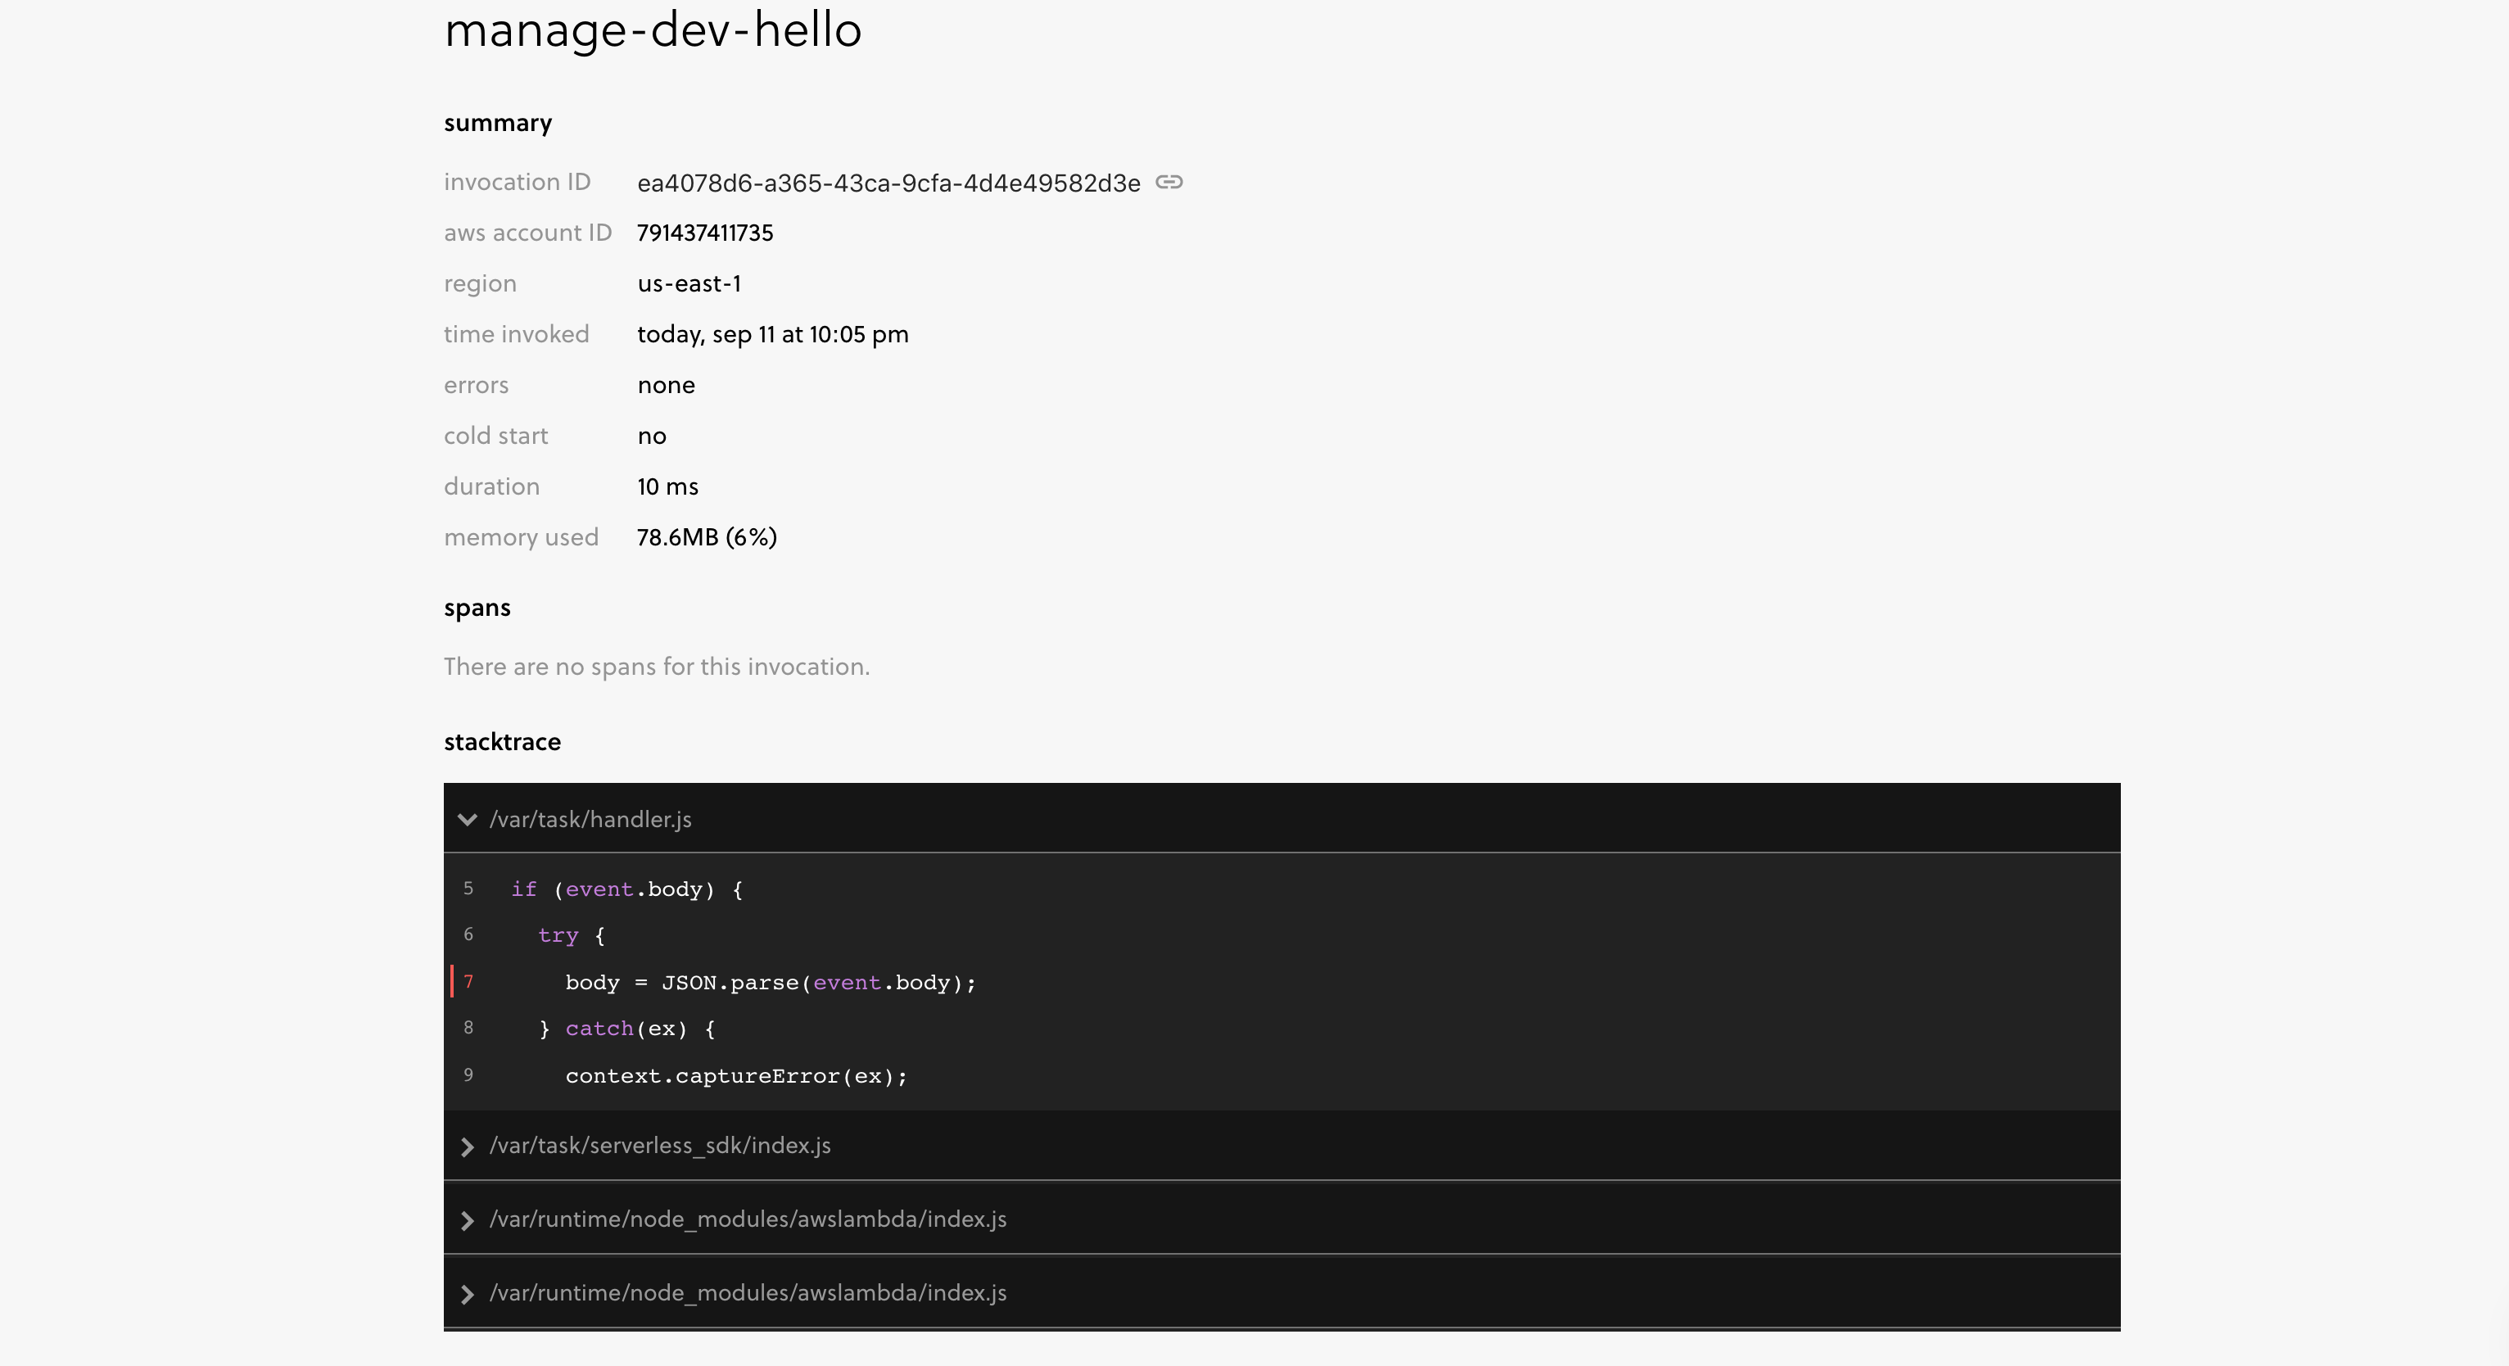Click the stacktrace section heading
The image size is (2509, 1366).
502,741
